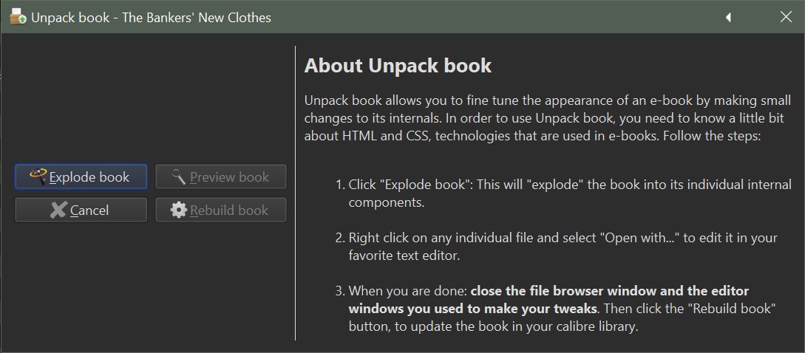
Task: Click the dynamite icon on Explode book
Action: [x=38, y=176]
